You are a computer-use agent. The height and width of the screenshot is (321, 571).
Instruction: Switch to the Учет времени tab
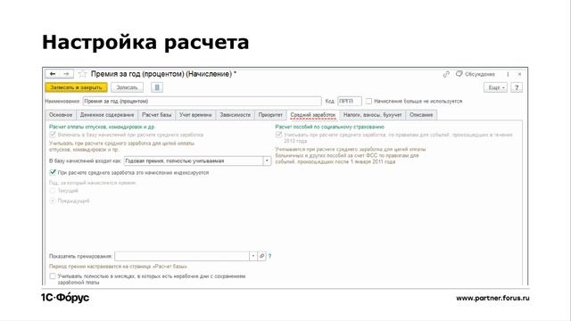195,115
